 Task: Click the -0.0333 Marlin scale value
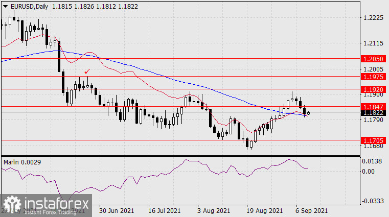point(373,201)
